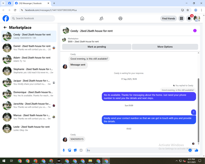
Task: Select the Domonique 2bed 2bath conversation
Action: (x=29, y=94)
